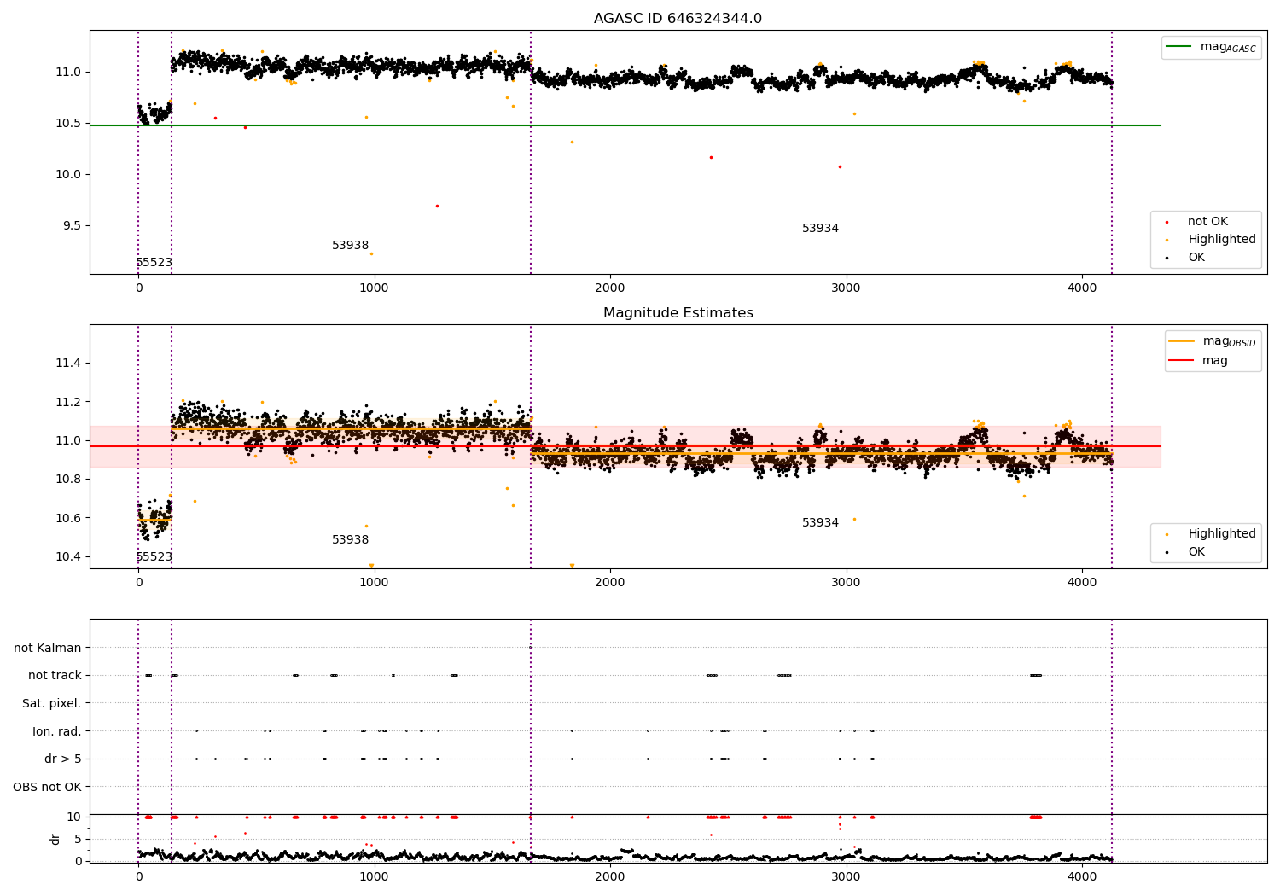Click the 2000 x-axis tick under the bottom panel
Viewport: 1280px width, 896px height.
610,877
